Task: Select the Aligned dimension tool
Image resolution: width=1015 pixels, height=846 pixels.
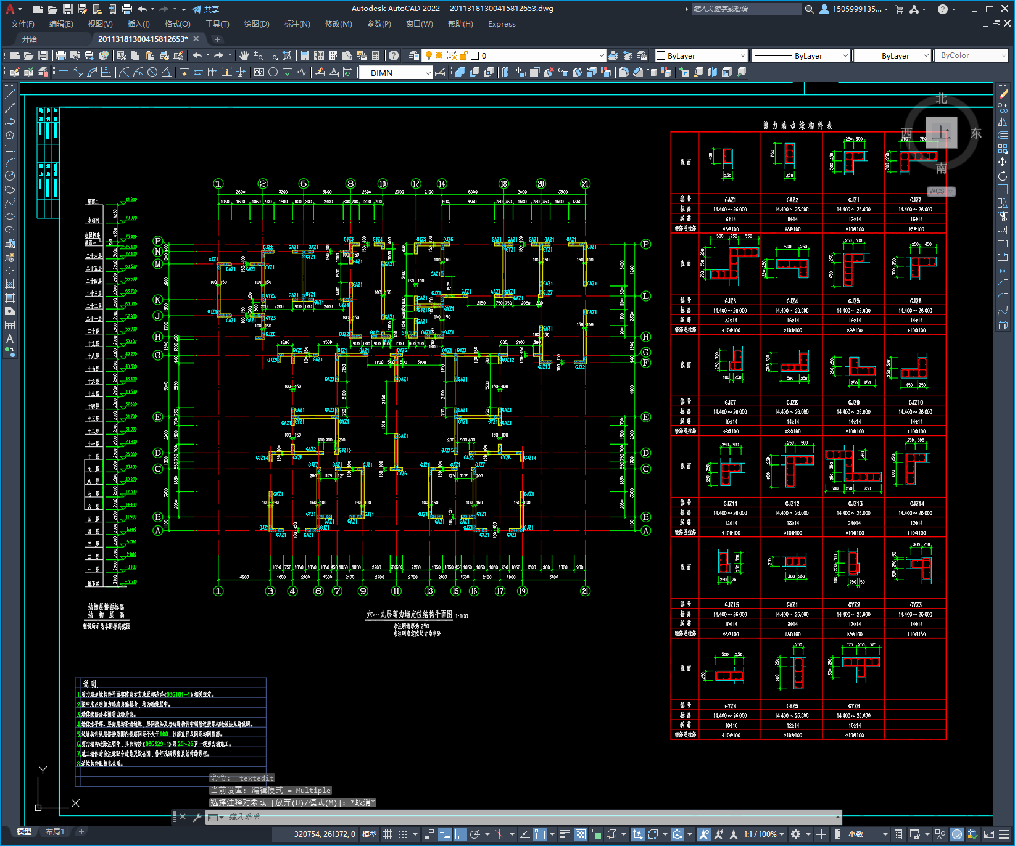Action: [78, 72]
